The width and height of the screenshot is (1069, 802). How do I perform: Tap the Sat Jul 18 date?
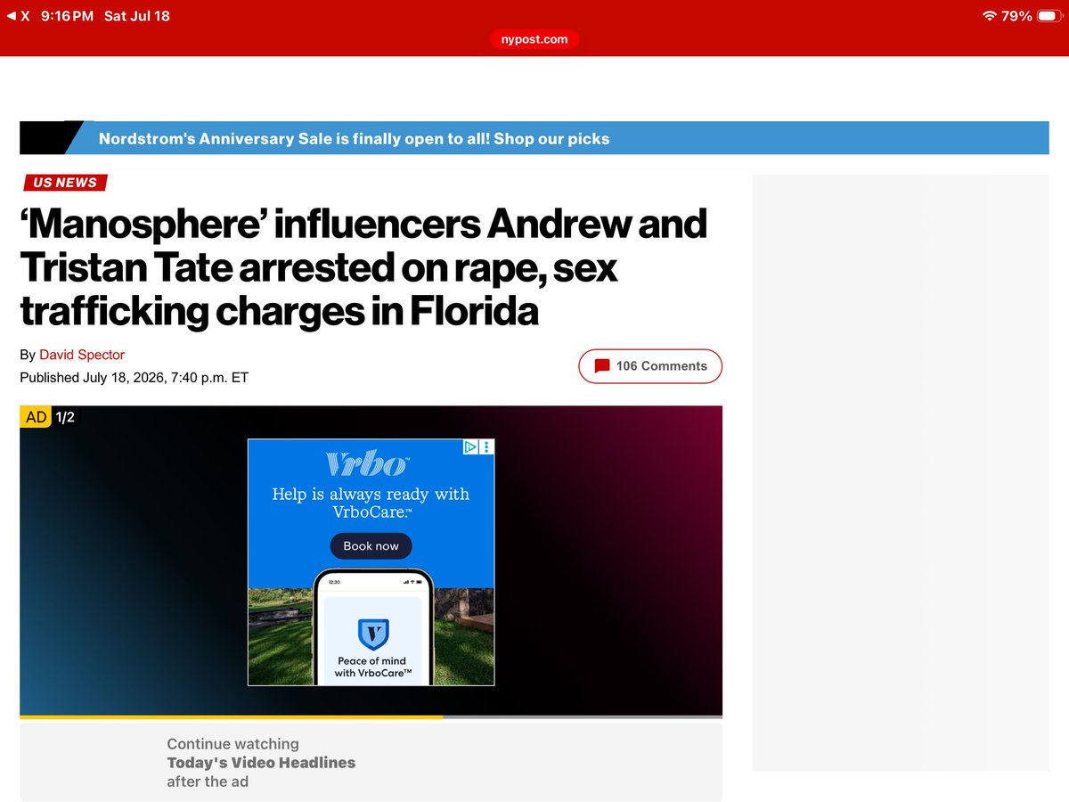coord(136,16)
